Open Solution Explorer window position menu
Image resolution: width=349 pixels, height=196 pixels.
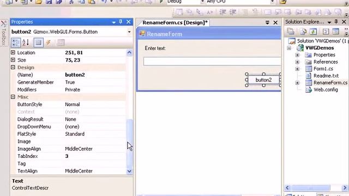(329, 22)
